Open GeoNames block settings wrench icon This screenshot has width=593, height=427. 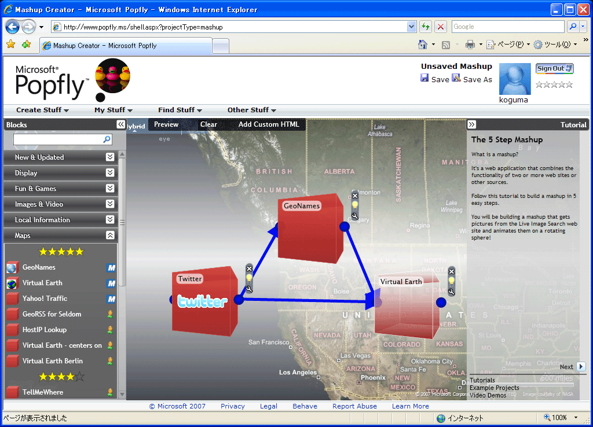coord(355,216)
